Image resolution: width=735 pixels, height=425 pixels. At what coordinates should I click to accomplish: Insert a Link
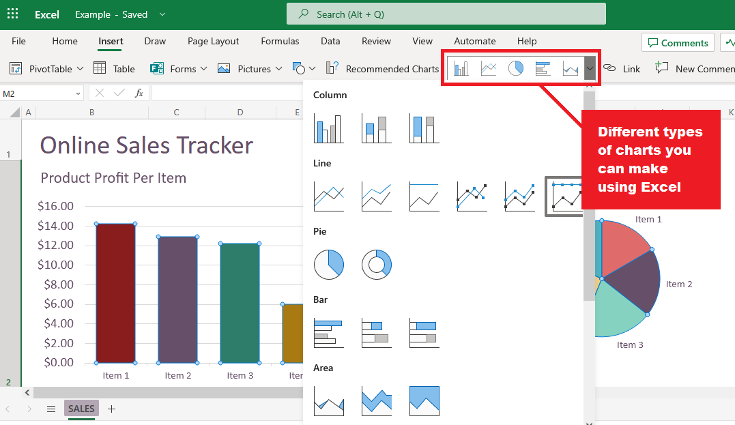pos(622,68)
